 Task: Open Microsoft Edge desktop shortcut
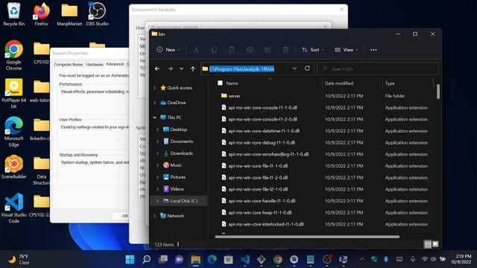pos(13,132)
